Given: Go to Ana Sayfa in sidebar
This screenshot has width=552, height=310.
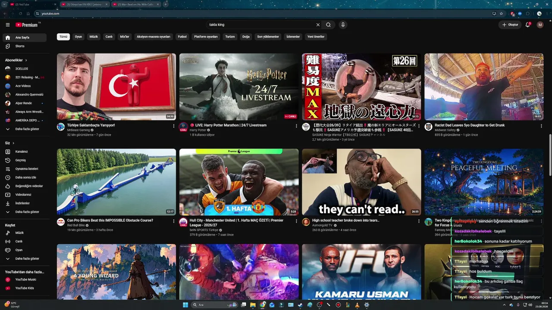Looking at the screenshot, I should [x=25, y=37].
